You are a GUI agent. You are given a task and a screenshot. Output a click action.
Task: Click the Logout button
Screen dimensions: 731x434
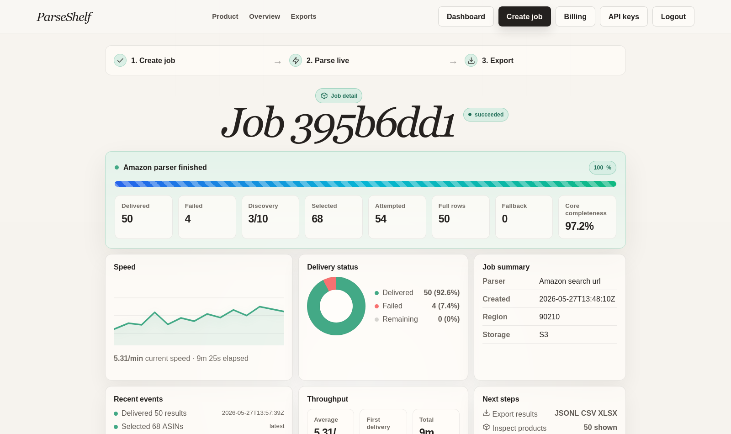point(673,16)
